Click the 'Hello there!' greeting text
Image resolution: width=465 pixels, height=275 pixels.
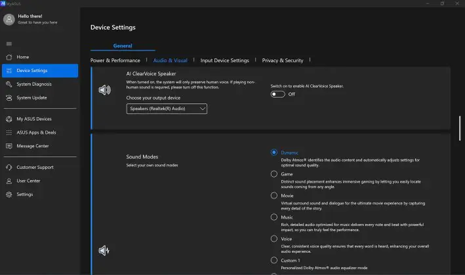click(30, 16)
